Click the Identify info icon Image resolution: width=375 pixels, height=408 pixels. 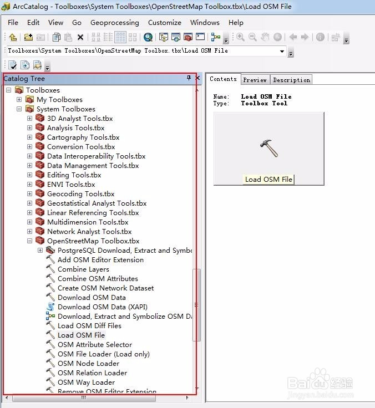pos(320,37)
